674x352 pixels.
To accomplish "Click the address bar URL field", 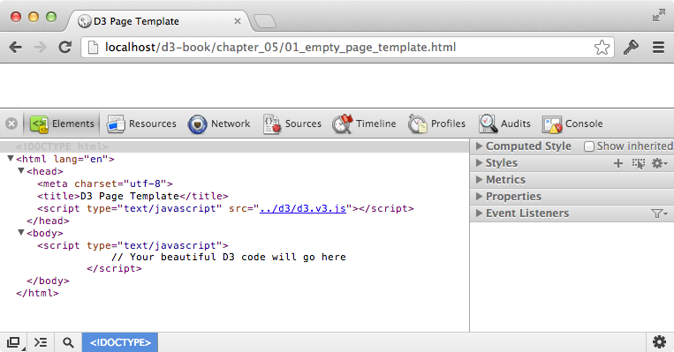I will pyautogui.click(x=347, y=48).
